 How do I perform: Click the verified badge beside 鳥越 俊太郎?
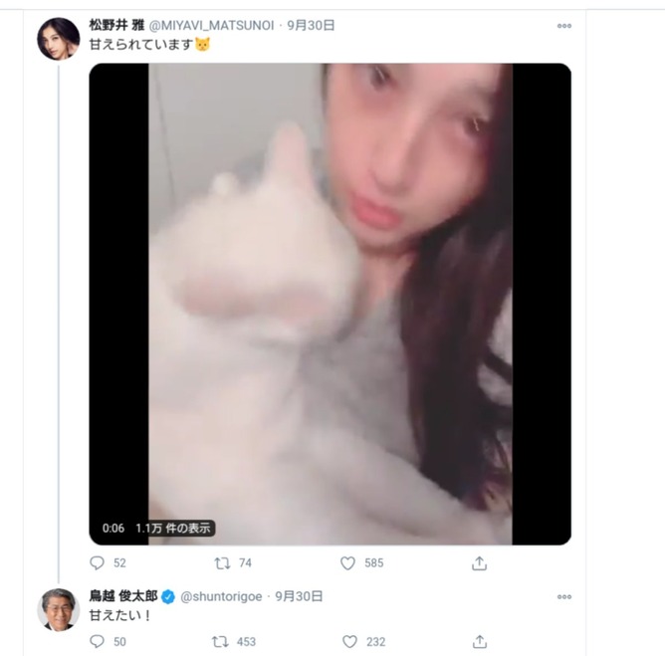[168, 597]
